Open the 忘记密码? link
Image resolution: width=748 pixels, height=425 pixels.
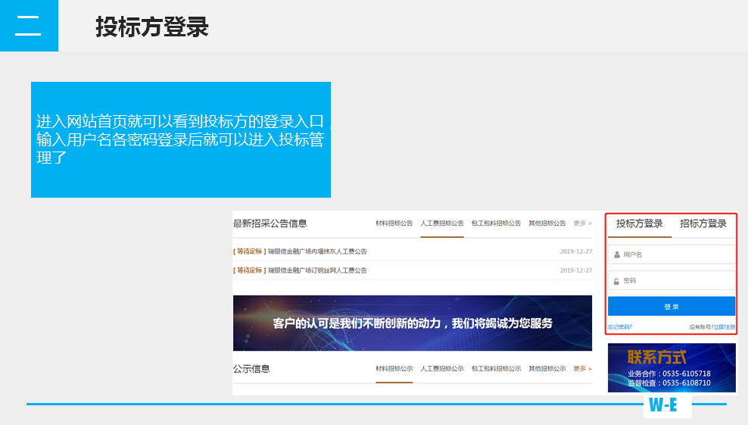click(x=619, y=327)
